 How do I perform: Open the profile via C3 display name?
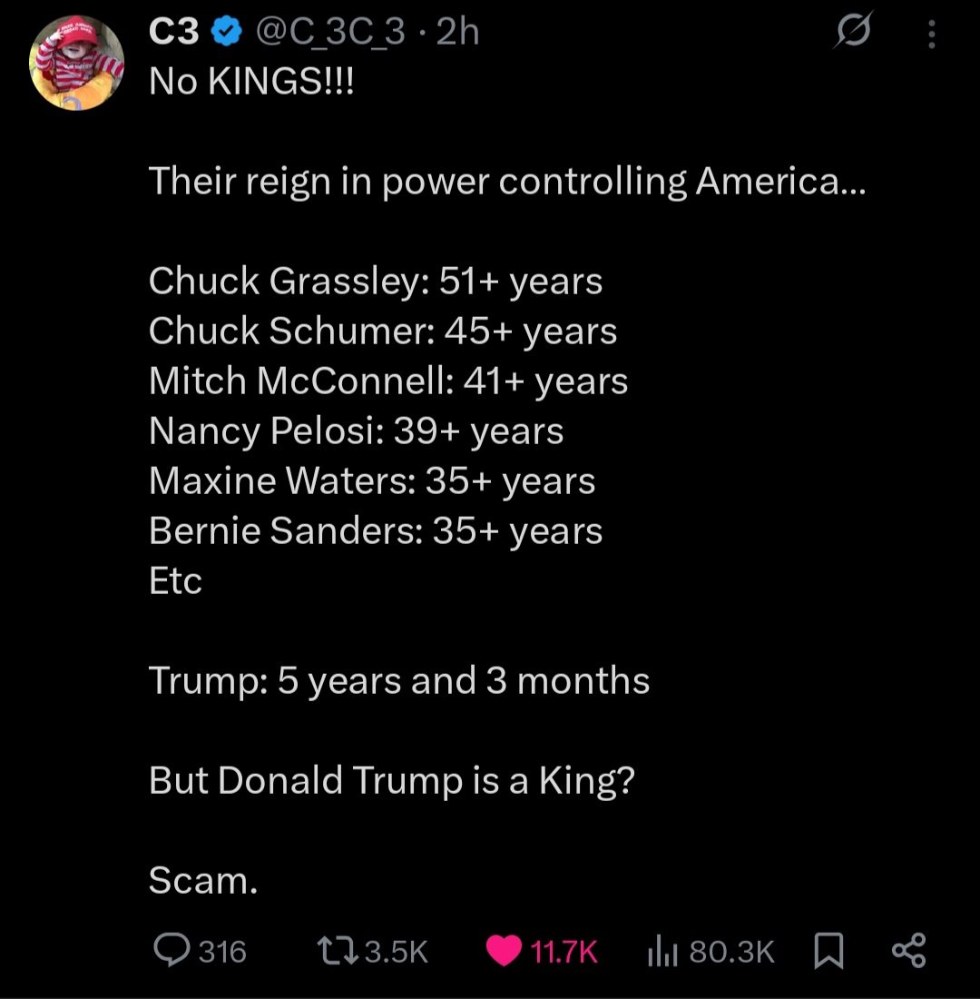click(x=174, y=34)
